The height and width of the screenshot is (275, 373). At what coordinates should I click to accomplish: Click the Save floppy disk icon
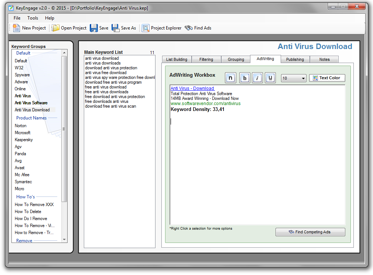[94, 28]
